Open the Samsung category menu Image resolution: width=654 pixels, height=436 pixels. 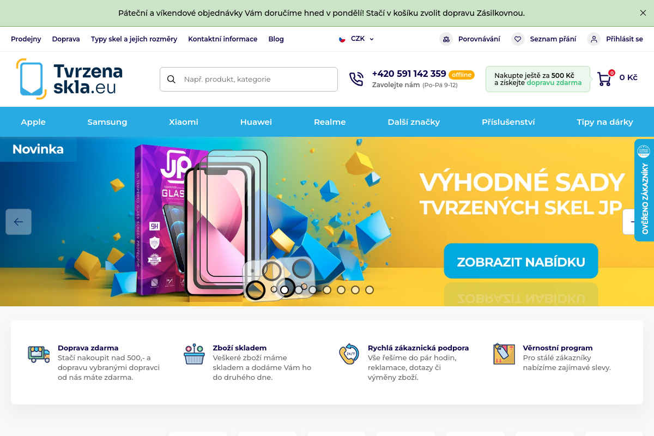107,122
